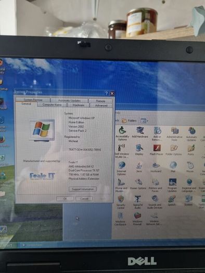Click the Feale IT manufacturer logo

pyautogui.click(x=42, y=176)
